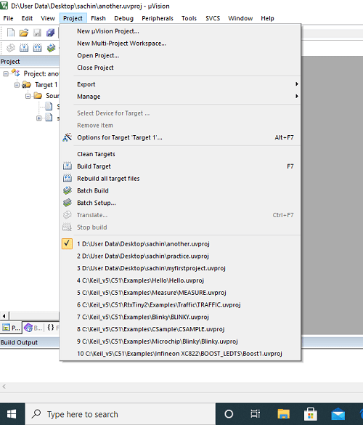363x425 pixels.
Task: Click the Batch Build menu icon
Action: pos(68,190)
